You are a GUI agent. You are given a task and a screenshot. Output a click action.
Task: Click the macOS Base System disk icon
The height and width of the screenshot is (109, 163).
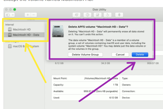pyautogui.click(x=10, y=46)
